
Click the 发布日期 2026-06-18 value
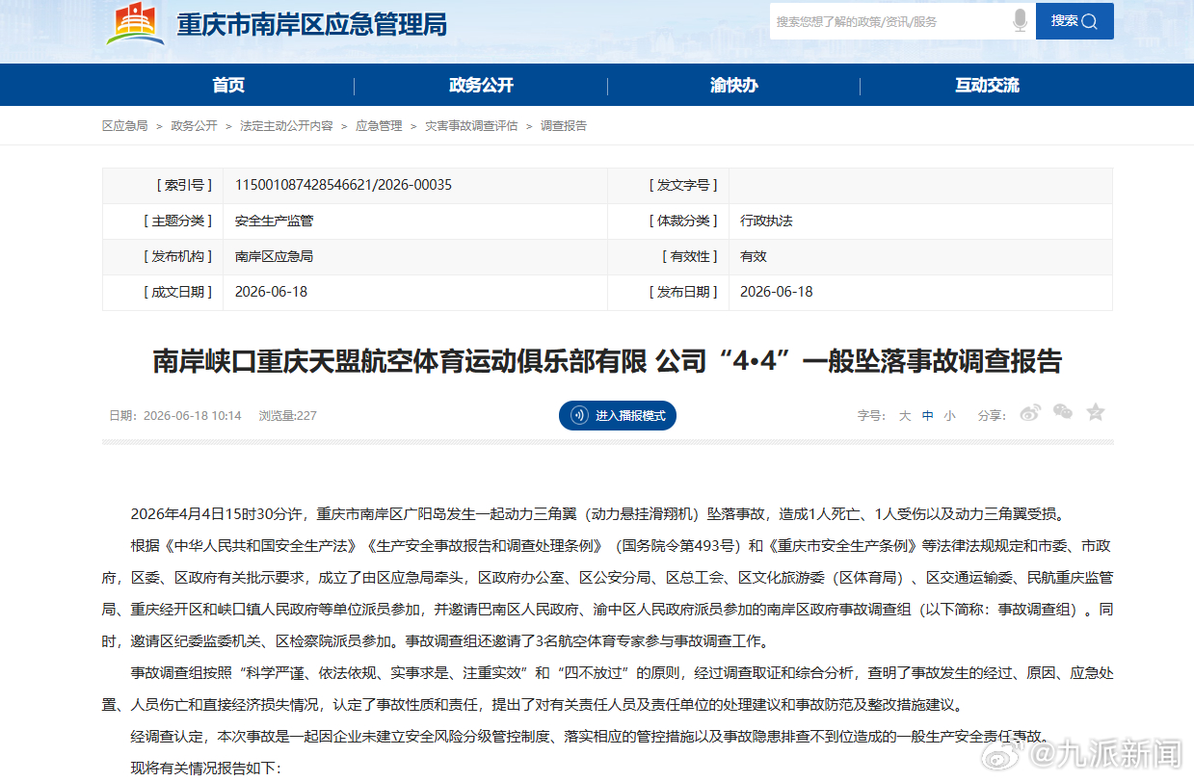[x=776, y=292]
